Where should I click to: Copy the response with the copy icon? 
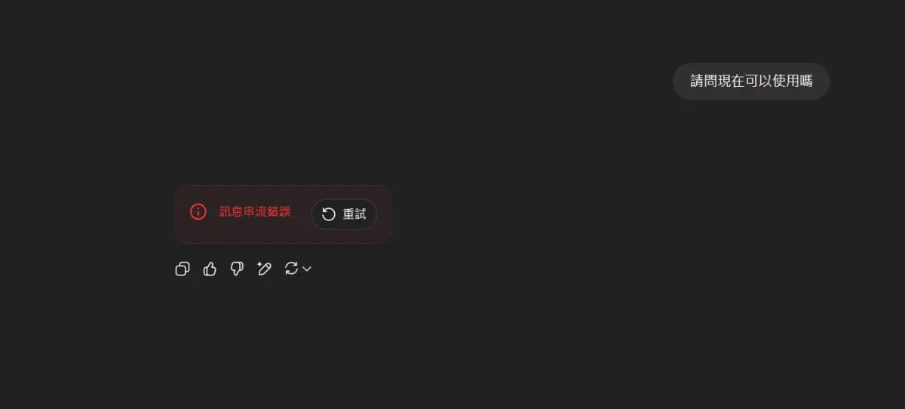click(x=183, y=269)
